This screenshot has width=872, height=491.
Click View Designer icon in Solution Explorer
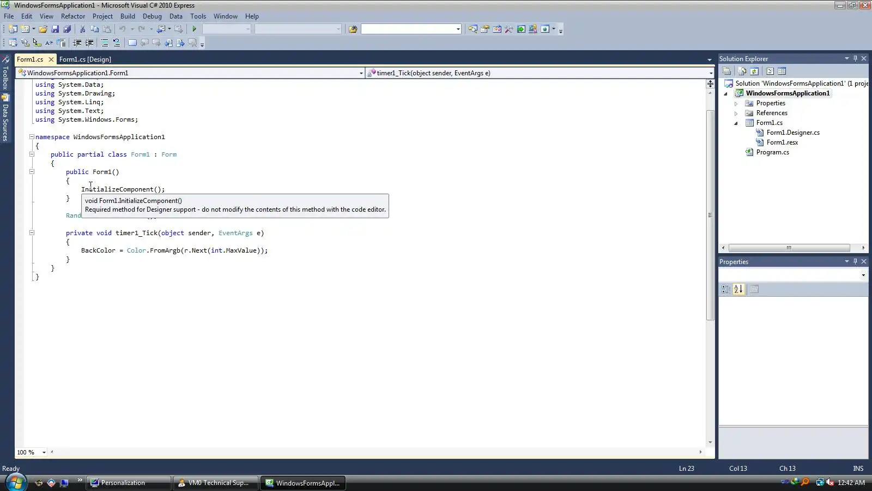point(782,71)
